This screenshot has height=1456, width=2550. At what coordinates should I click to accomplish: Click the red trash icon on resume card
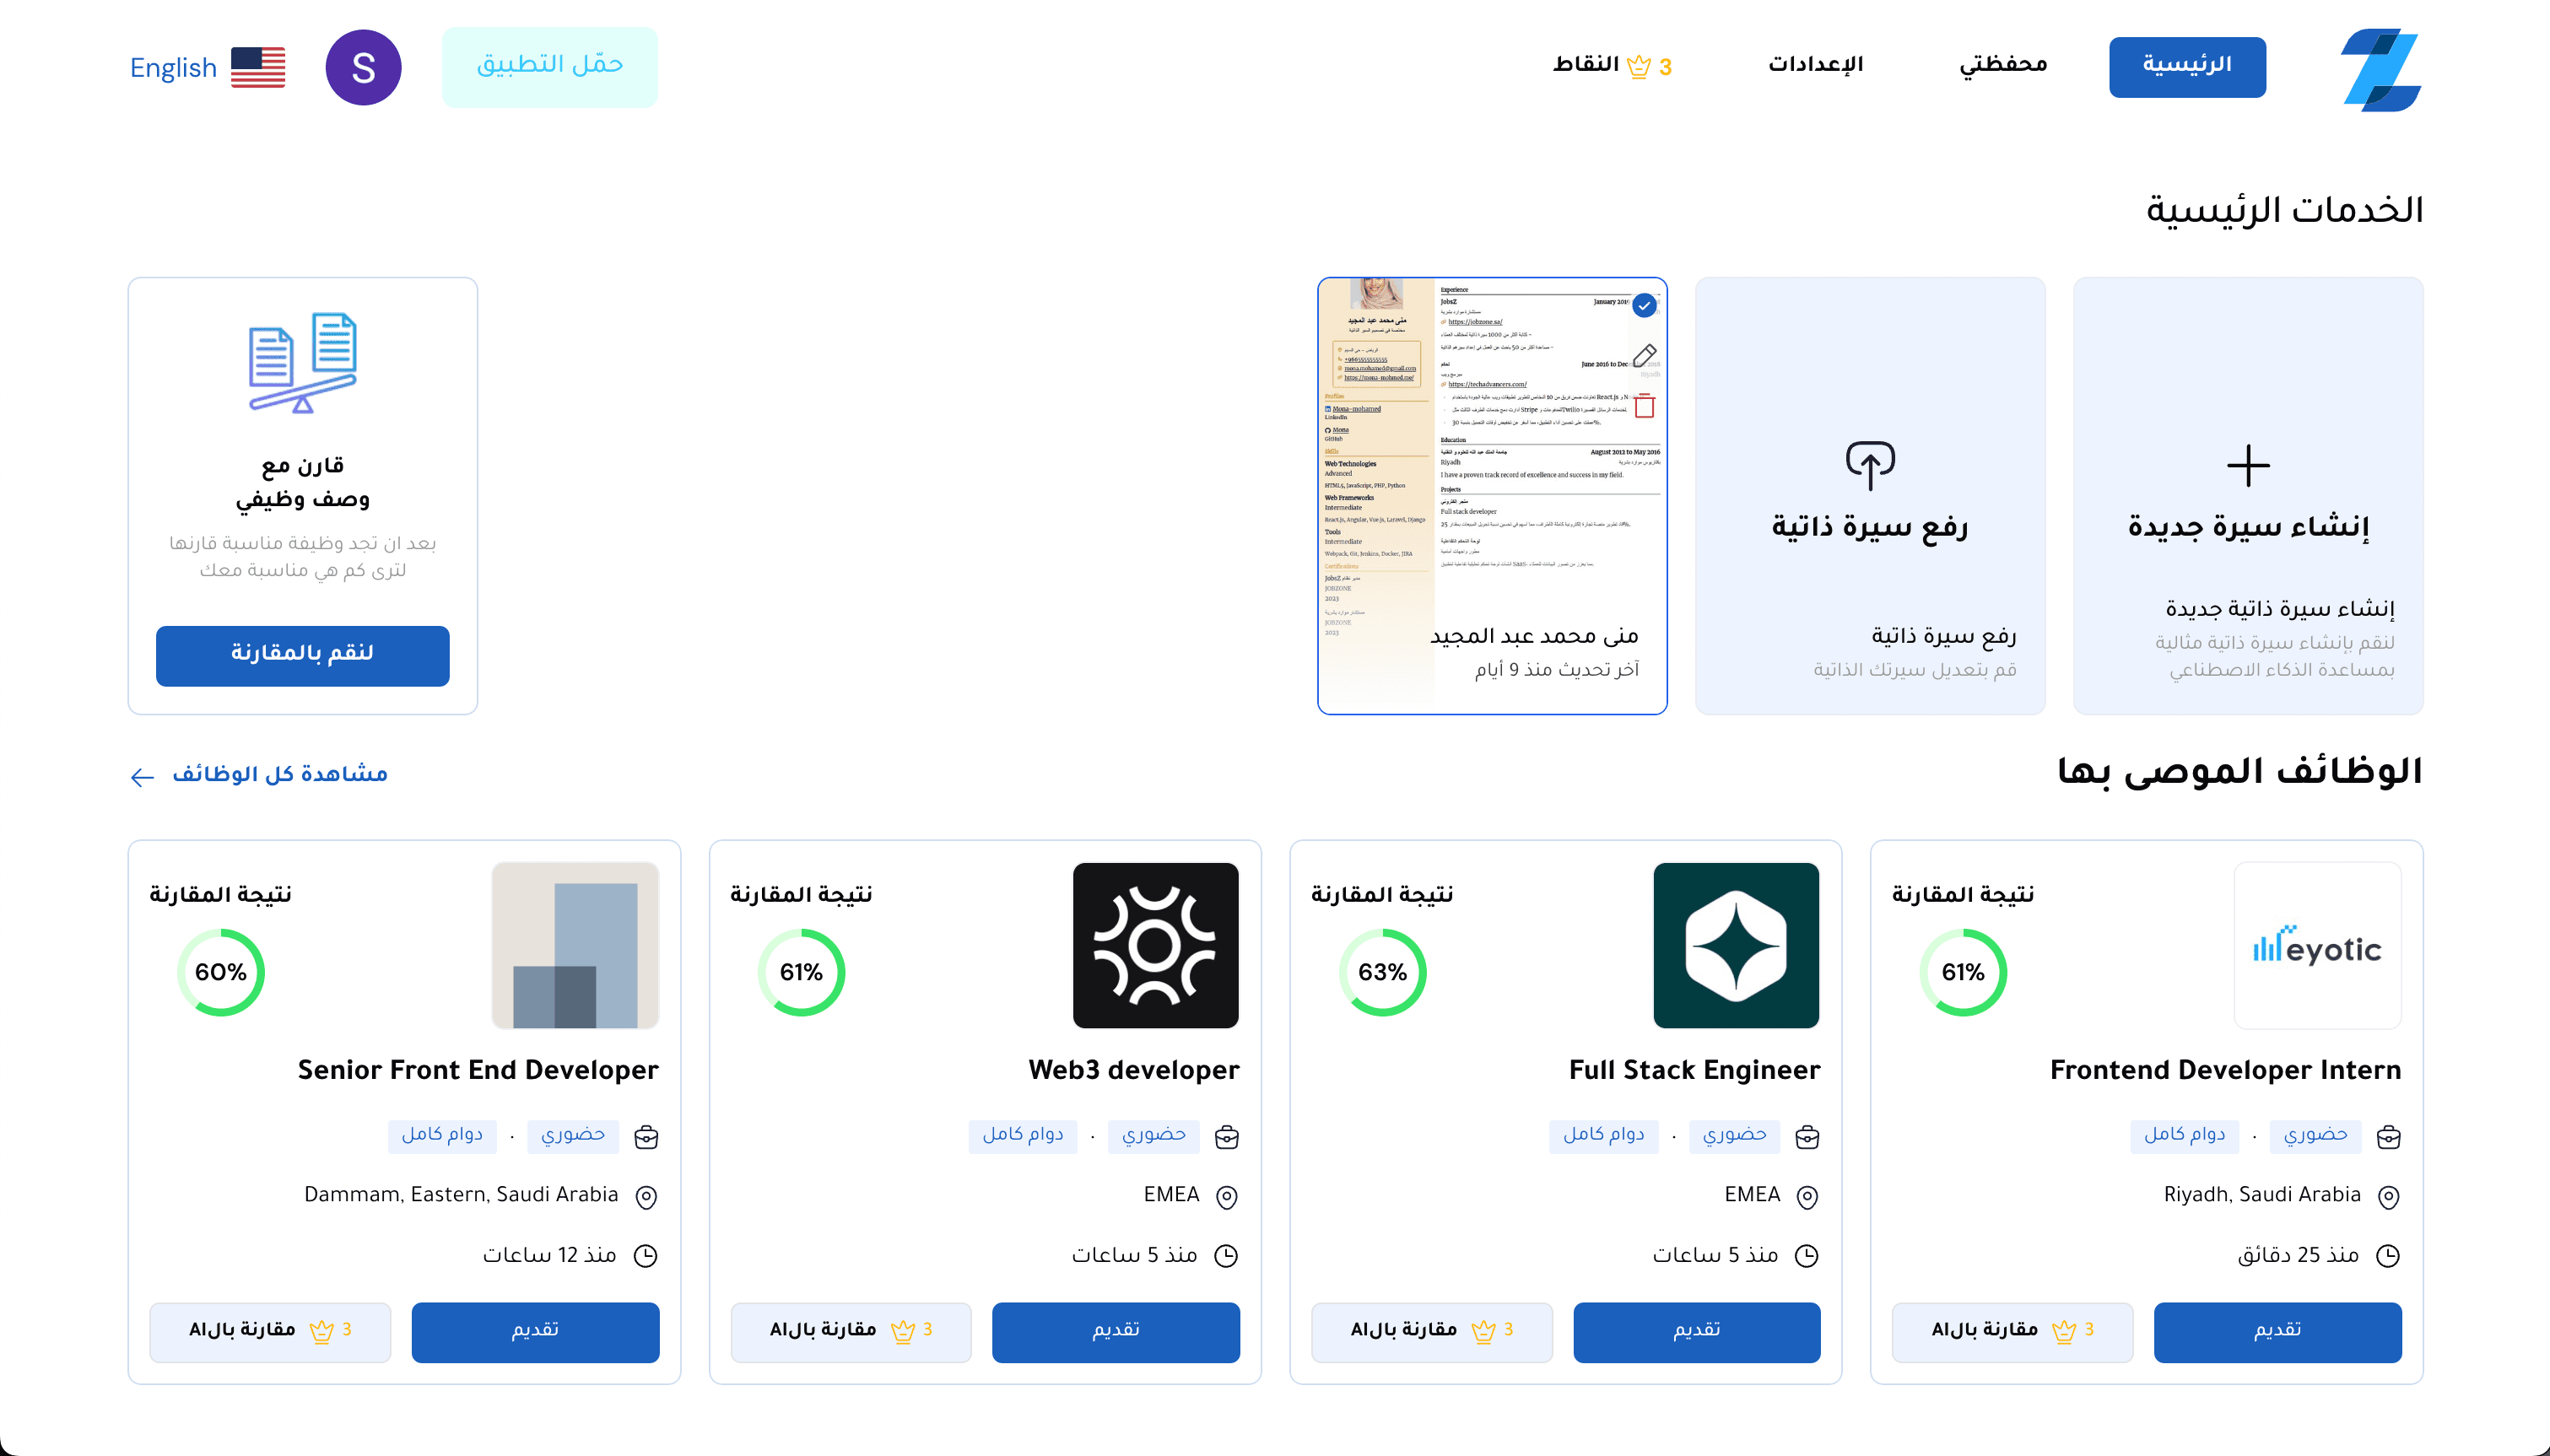tap(1645, 406)
